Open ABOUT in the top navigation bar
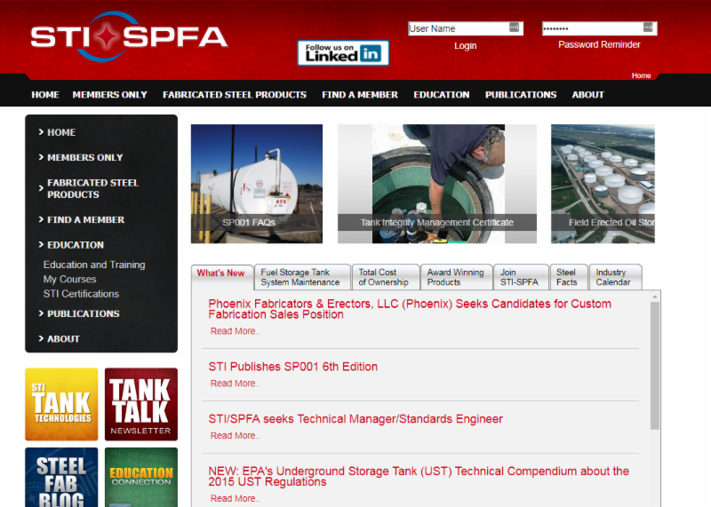711x507 pixels. [x=587, y=95]
